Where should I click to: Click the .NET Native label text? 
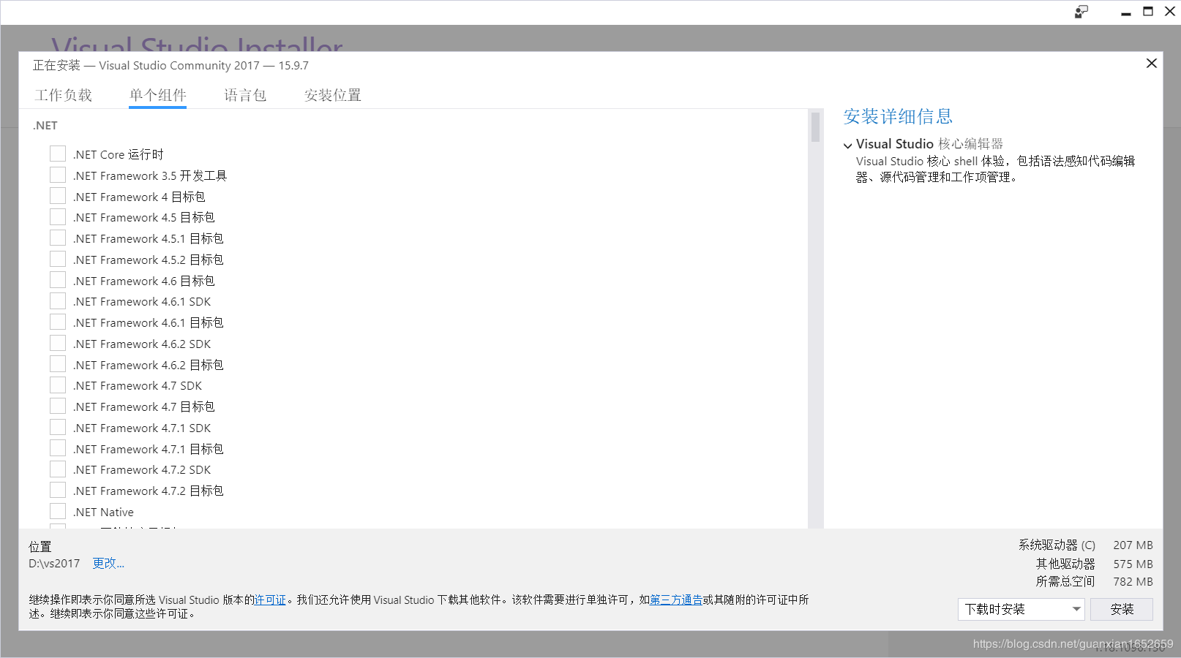coord(103,512)
